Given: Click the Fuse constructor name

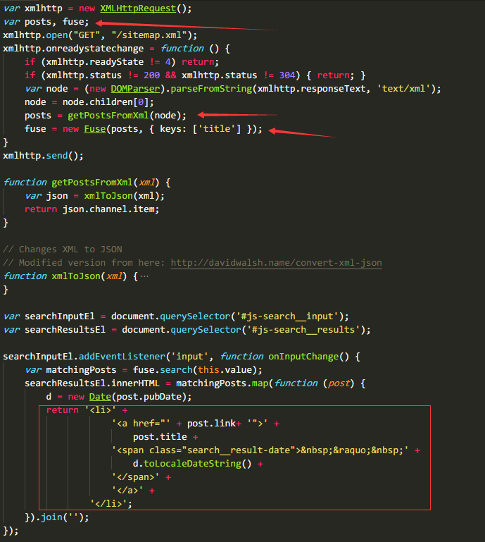Looking at the screenshot, I should click(x=94, y=129).
